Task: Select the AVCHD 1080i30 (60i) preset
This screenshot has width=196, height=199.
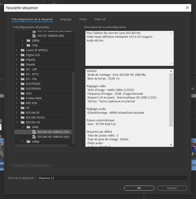Action: [x=51, y=36]
